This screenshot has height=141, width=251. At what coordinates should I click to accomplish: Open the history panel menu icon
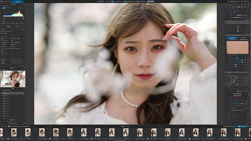coord(24,88)
